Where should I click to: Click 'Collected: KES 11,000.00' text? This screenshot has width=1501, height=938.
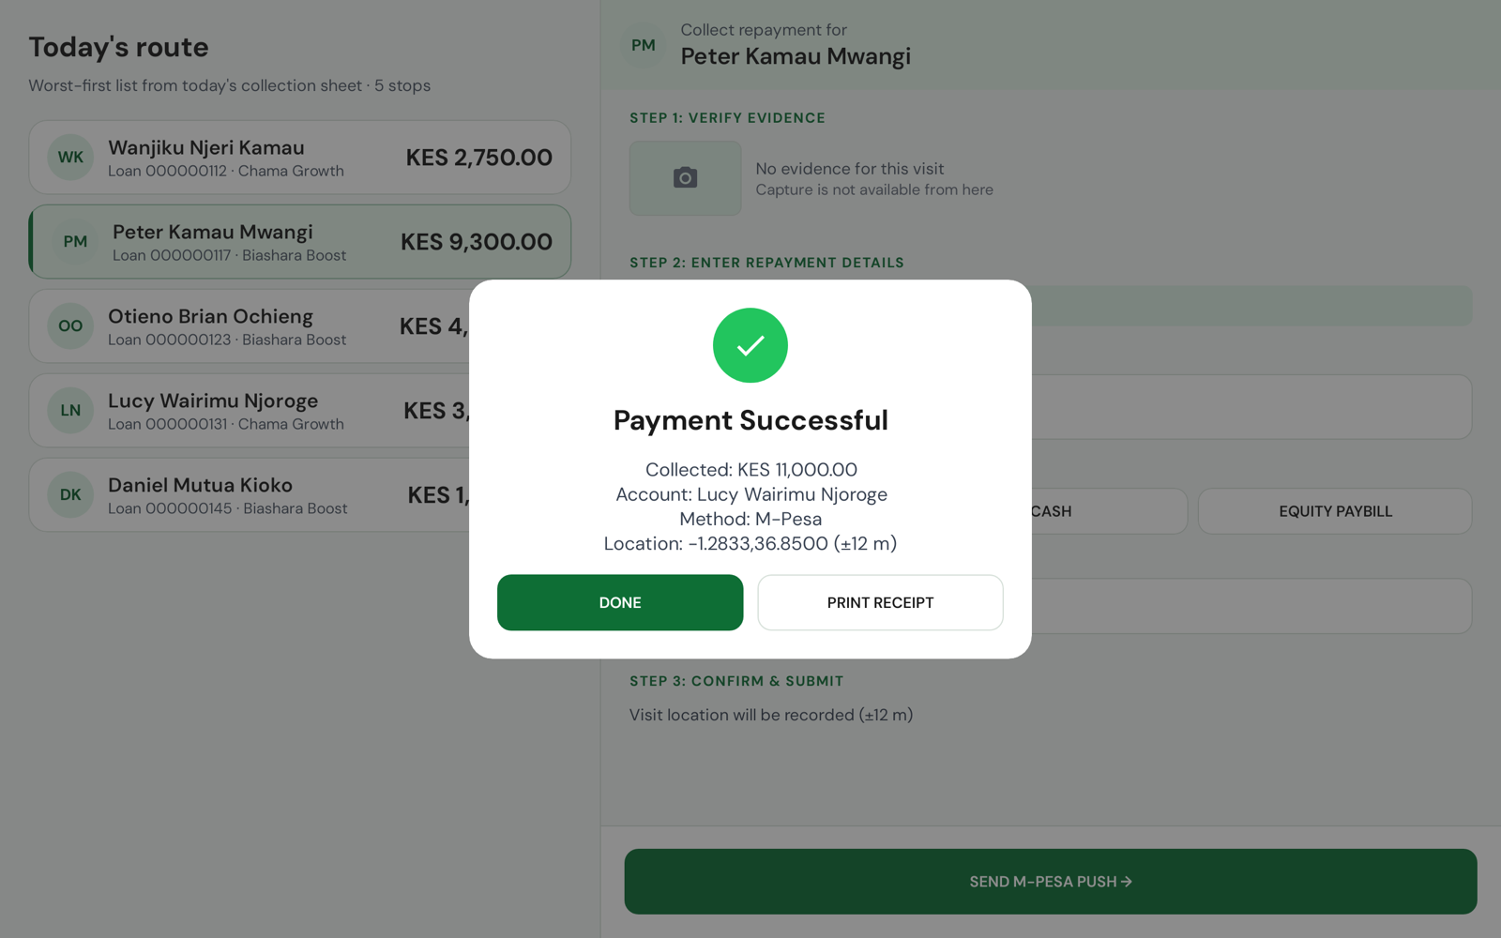pyautogui.click(x=750, y=469)
